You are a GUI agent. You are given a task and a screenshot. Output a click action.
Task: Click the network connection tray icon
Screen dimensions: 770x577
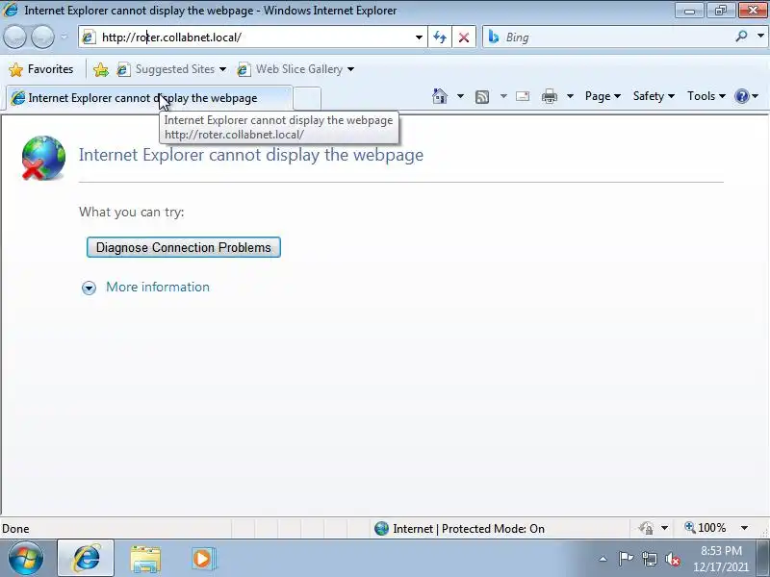click(x=649, y=559)
